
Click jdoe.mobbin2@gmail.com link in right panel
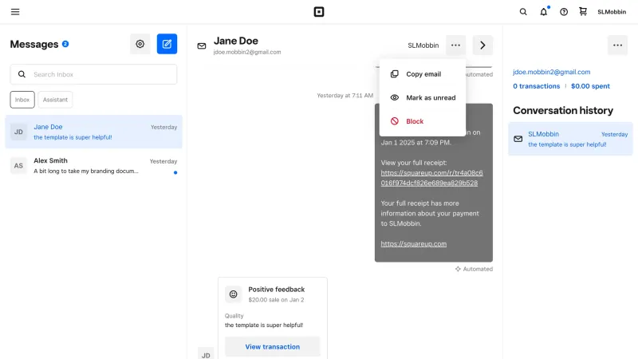click(x=551, y=72)
